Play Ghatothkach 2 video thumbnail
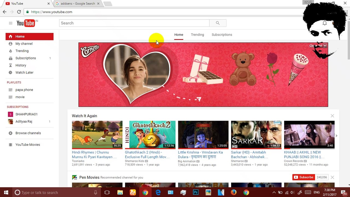The width and height of the screenshot is (350, 197). [150, 135]
